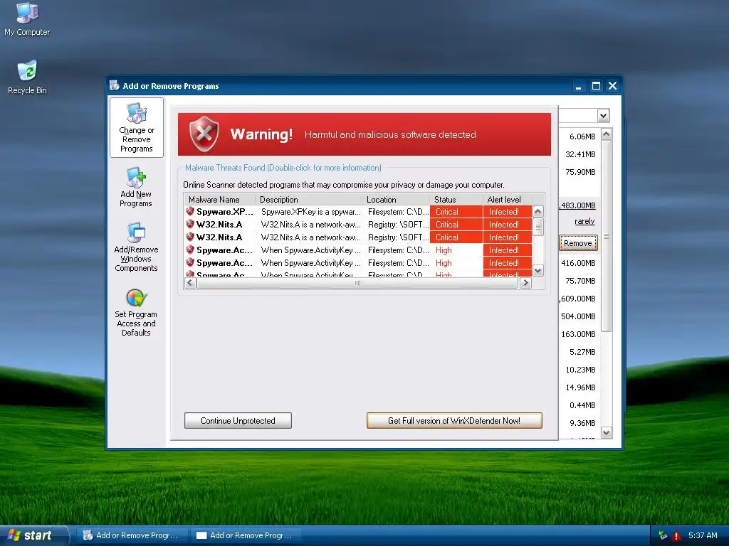Image resolution: width=729 pixels, height=546 pixels.
Task: Click the network tray icon in taskbar
Action: pyautogui.click(x=663, y=535)
